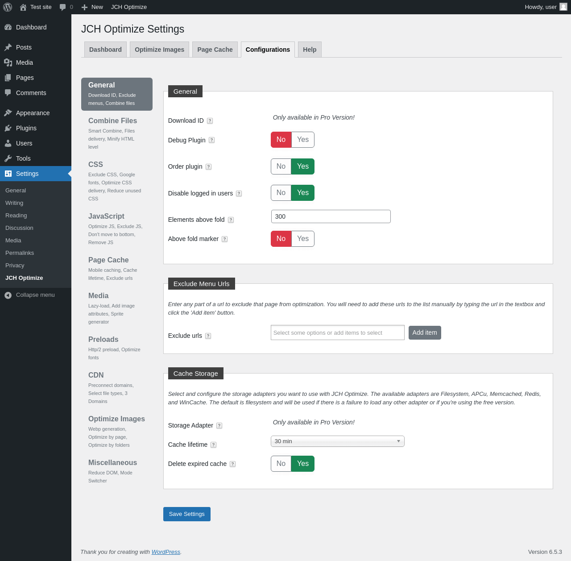Click the Collapse menu arrow icon
Image resolution: width=571 pixels, height=561 pixels.
click(x=8, y=295)
